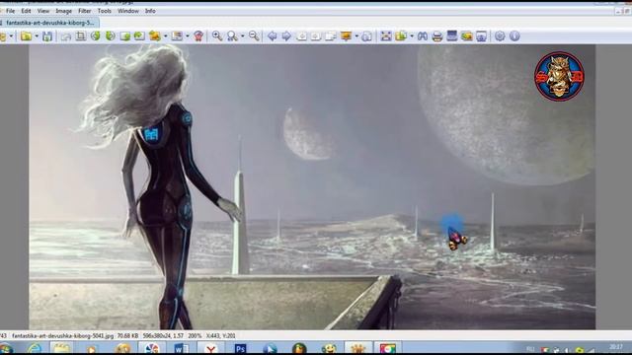Click the blue monitor toolbar icon
The height and width of the screenshot is (355, 632).
(x=452, y=36)
